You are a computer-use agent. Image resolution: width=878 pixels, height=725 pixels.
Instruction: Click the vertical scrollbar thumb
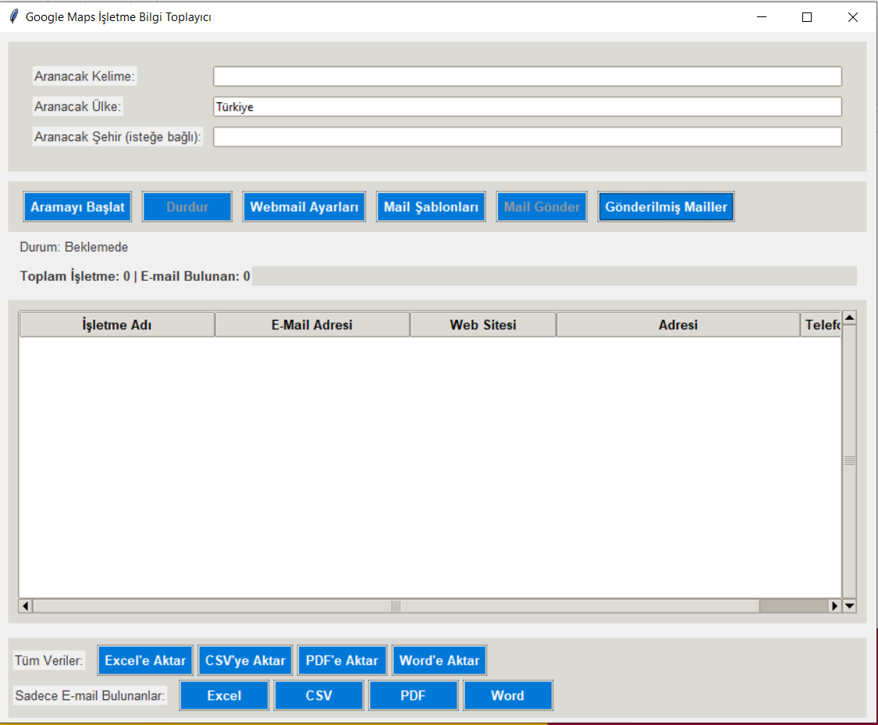(849, 460)
